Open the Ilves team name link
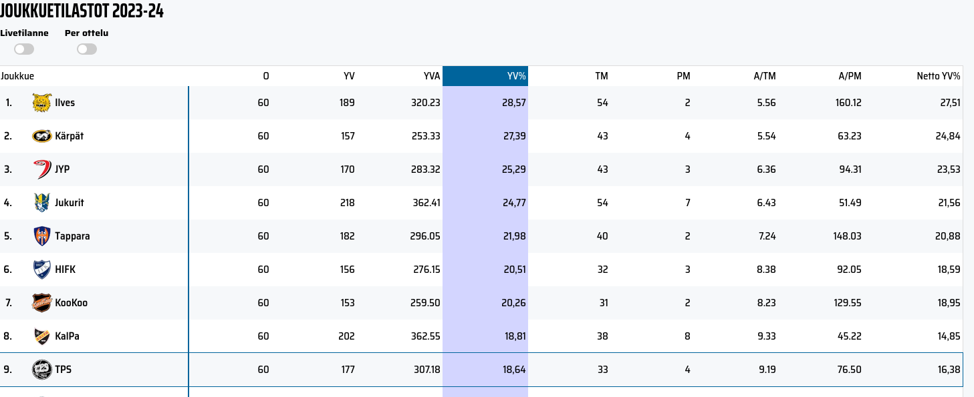Screen dimensions: 974x397 tap(65, 103)
